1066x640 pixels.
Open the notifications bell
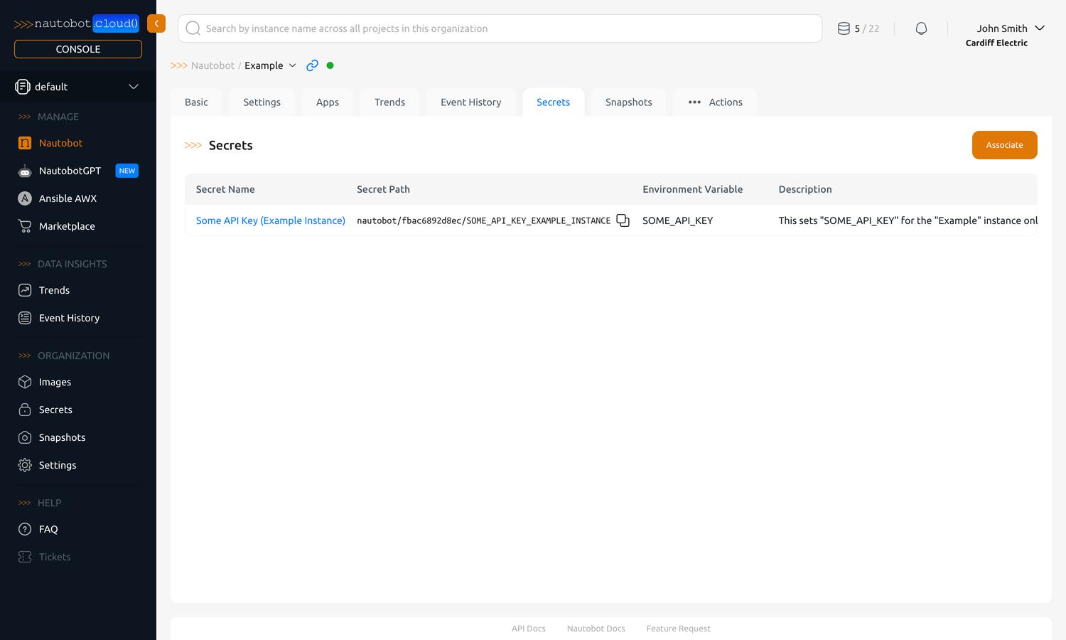pyautogui.click(x=921, y=28)
